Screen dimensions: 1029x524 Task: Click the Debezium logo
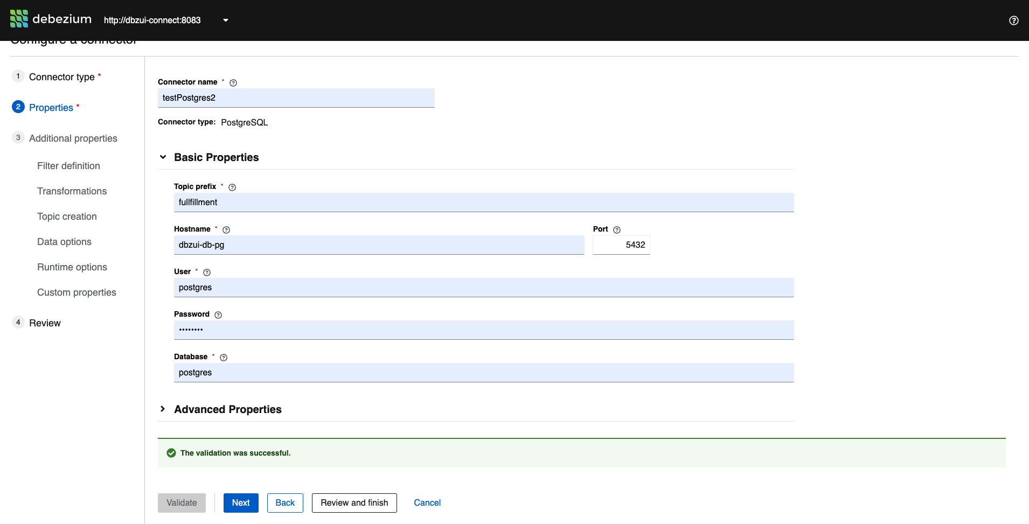tap(18, 19)
